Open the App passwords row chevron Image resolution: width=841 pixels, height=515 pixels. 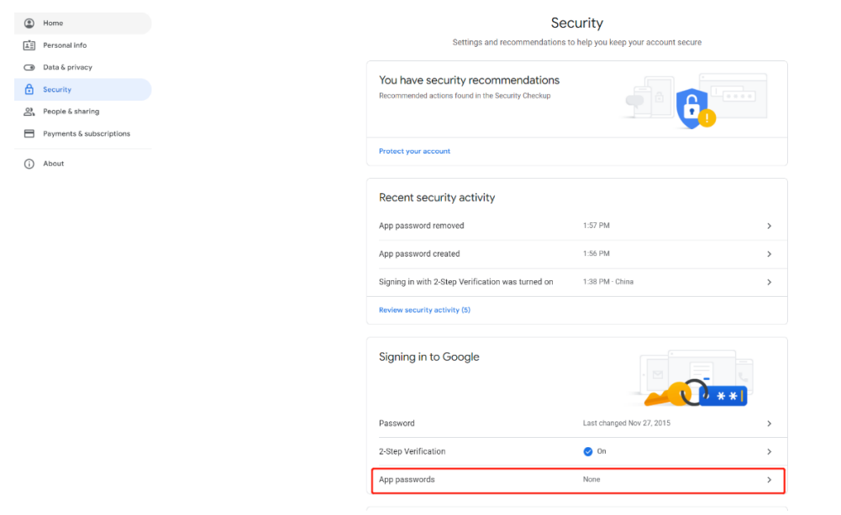point(769,481)
